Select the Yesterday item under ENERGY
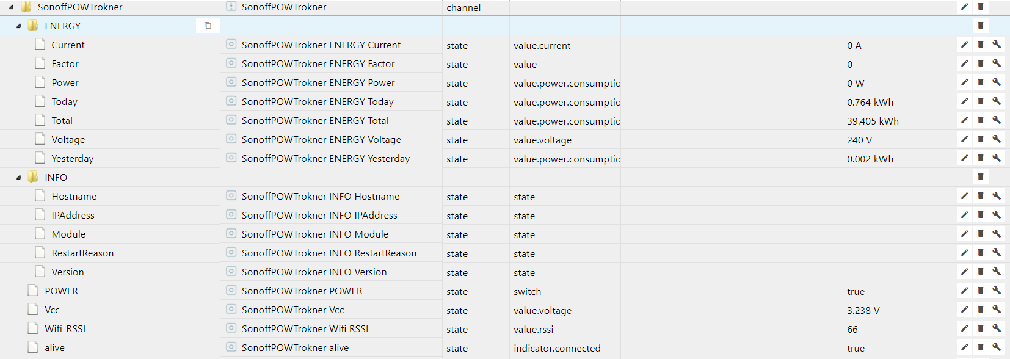 tap(73, 159)
